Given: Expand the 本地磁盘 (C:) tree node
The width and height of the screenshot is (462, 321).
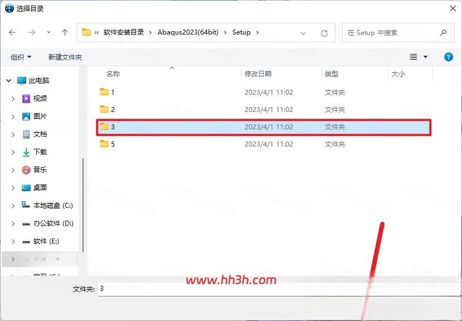Looking at the screenshot, I should coord(13,206).
